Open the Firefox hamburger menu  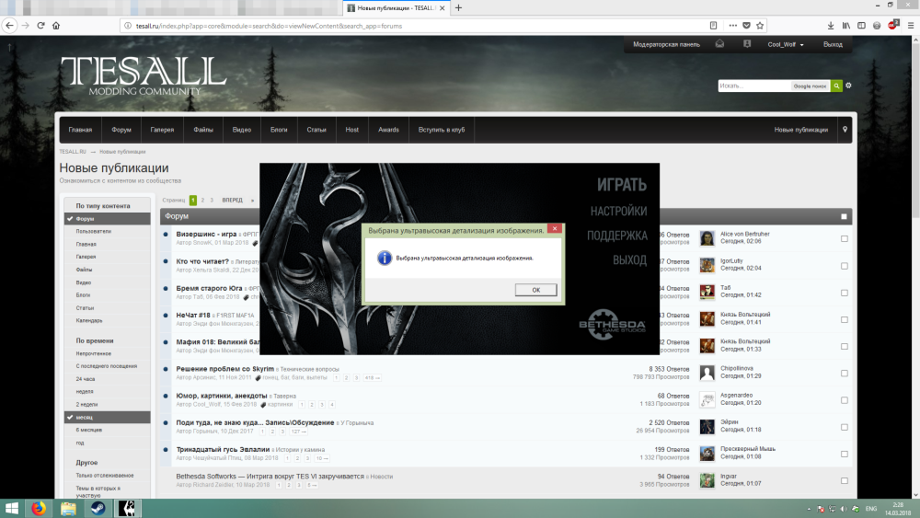point(911,26)
